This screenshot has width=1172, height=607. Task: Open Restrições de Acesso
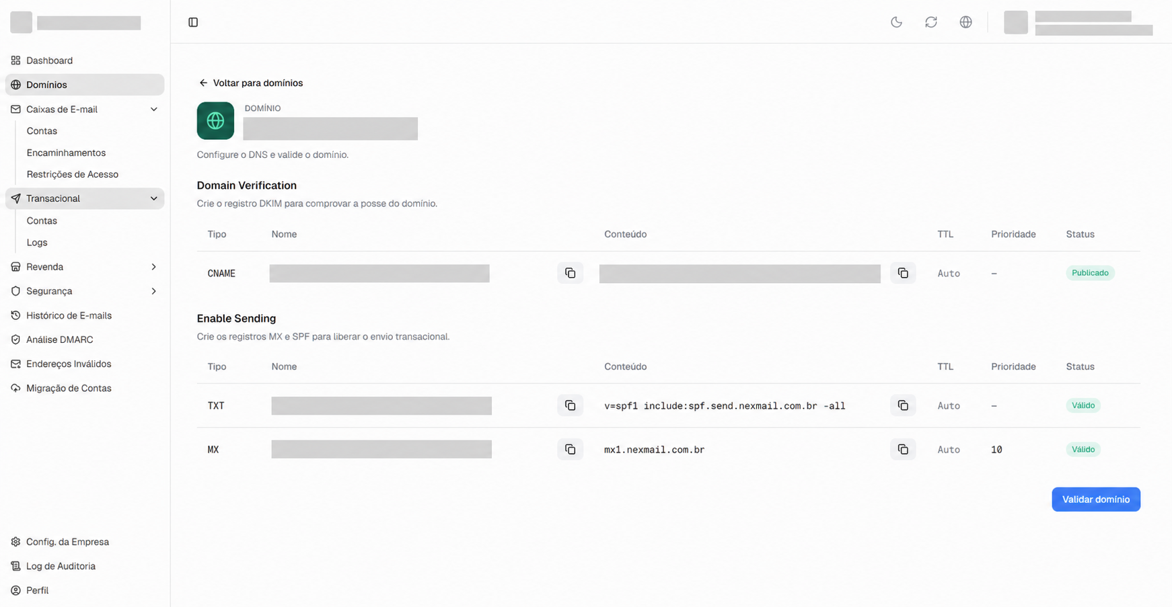[x=73, y=174]
